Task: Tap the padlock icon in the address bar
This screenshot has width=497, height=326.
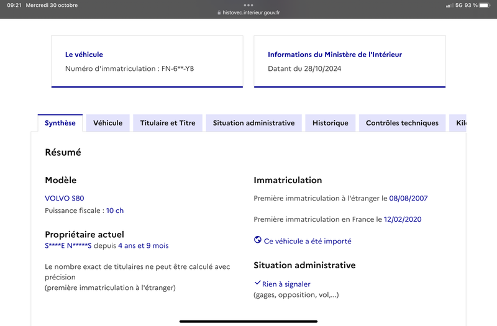Action: click(219, 12)
